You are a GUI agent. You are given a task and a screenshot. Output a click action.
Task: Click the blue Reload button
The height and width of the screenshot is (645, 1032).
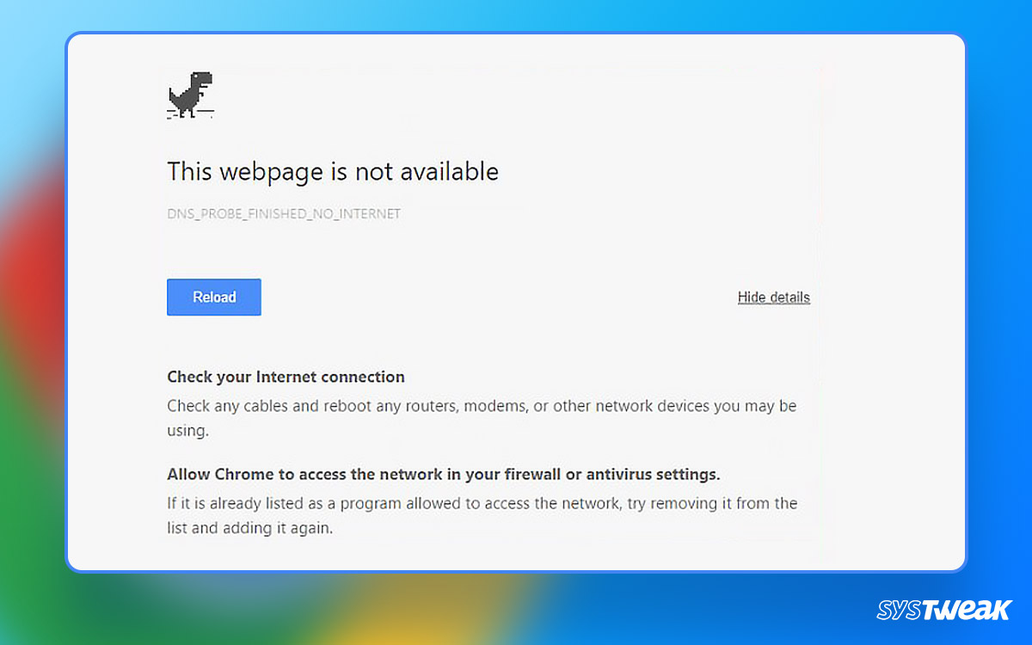tap(213, 297)
